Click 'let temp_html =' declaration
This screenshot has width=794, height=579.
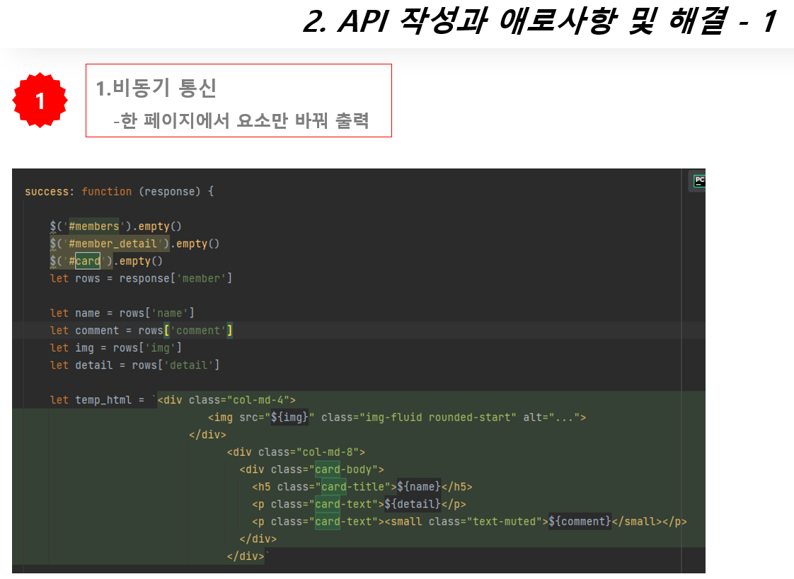[x=97, y=400]
